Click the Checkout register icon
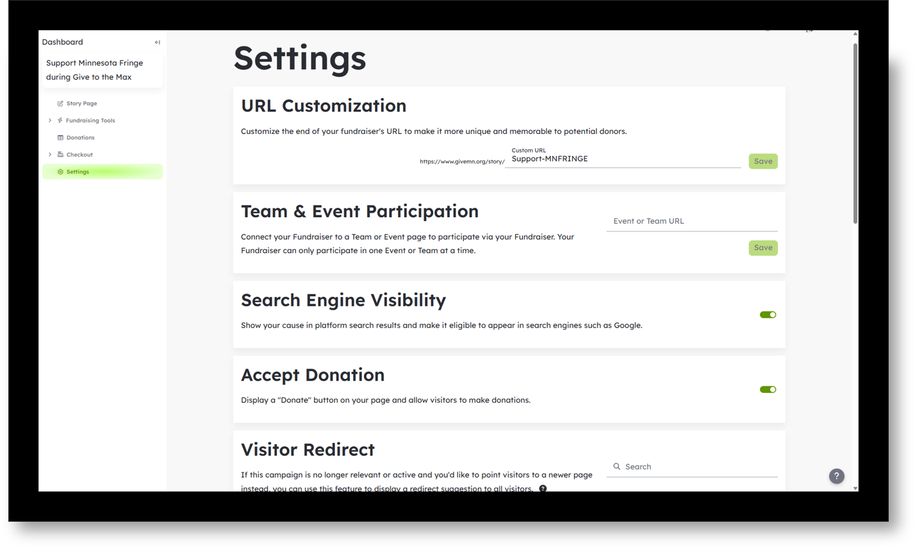The height and width of the screenshot is (548, 915). (60, 154)
